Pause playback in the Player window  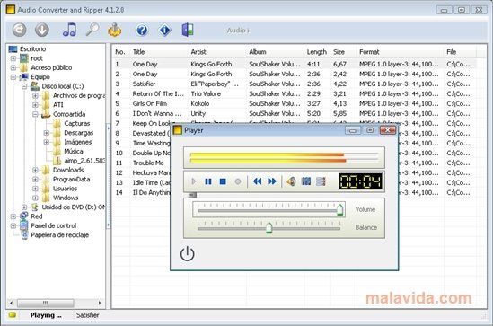click(x=208, y=181)
